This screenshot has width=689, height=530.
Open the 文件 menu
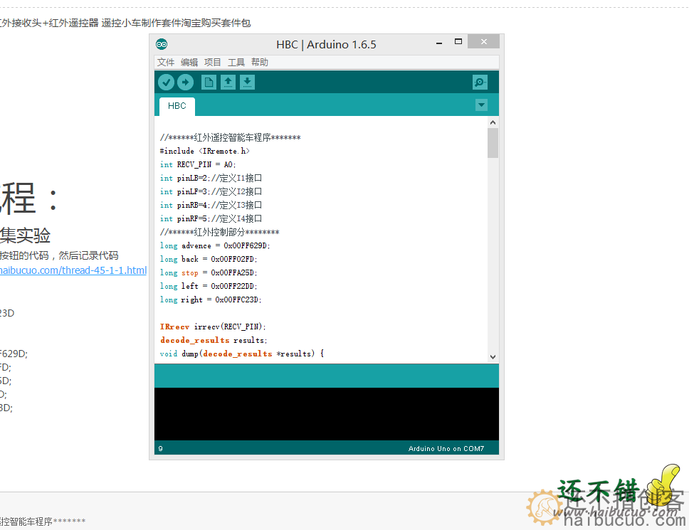pos(166,63)
